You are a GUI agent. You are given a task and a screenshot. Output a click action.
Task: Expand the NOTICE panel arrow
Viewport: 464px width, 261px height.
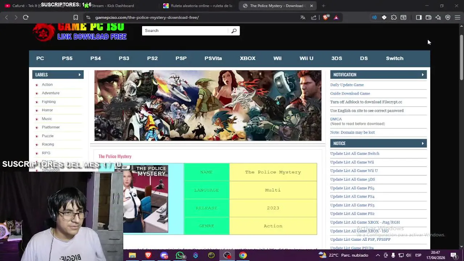point(423,144)
